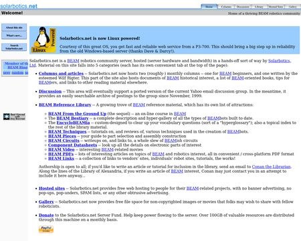
Task: Click BEAM link before 'reference material'
Action: pyautogui.click(x=139, y=104)
